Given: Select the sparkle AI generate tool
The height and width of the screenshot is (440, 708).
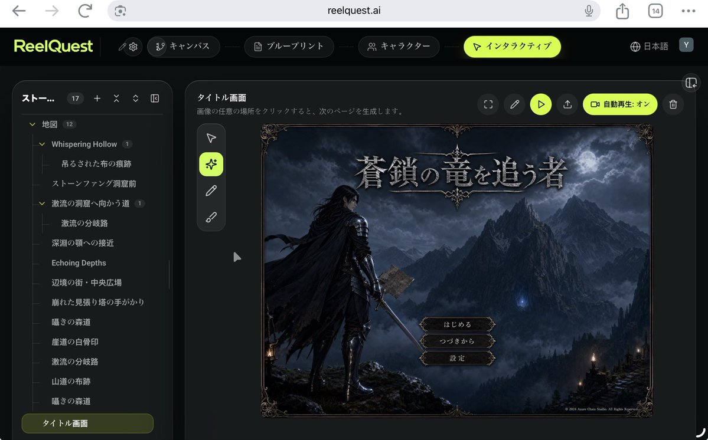Looking at the screenshot, I should [x=211, y=164].
